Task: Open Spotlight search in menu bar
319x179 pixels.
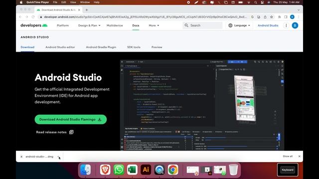Action: pos(256,2)
